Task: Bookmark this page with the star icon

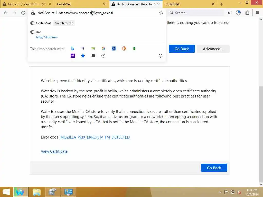Action: 161,13
